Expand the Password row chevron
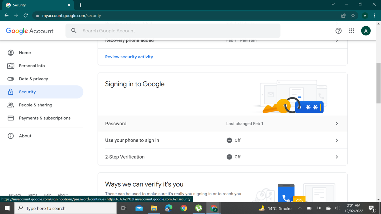381x214 pixels. 337,124
